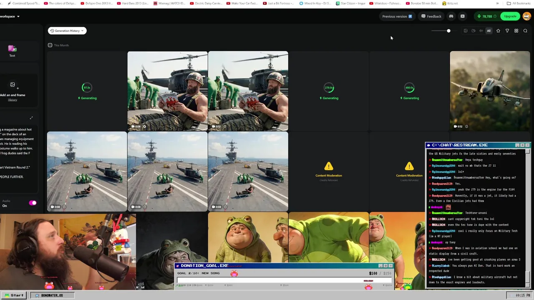Select the Text mode icon
Viewport: 534px width, 300px height.
pos(12,49)
